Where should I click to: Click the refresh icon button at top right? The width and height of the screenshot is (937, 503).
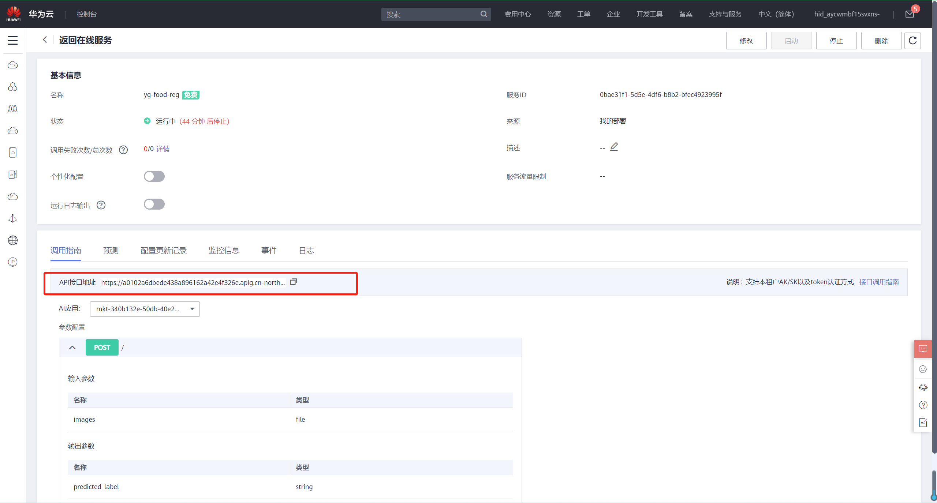(x=912, y=41)
